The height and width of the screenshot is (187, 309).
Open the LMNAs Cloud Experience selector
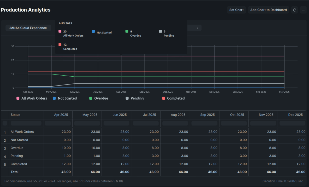pos(28,28)
